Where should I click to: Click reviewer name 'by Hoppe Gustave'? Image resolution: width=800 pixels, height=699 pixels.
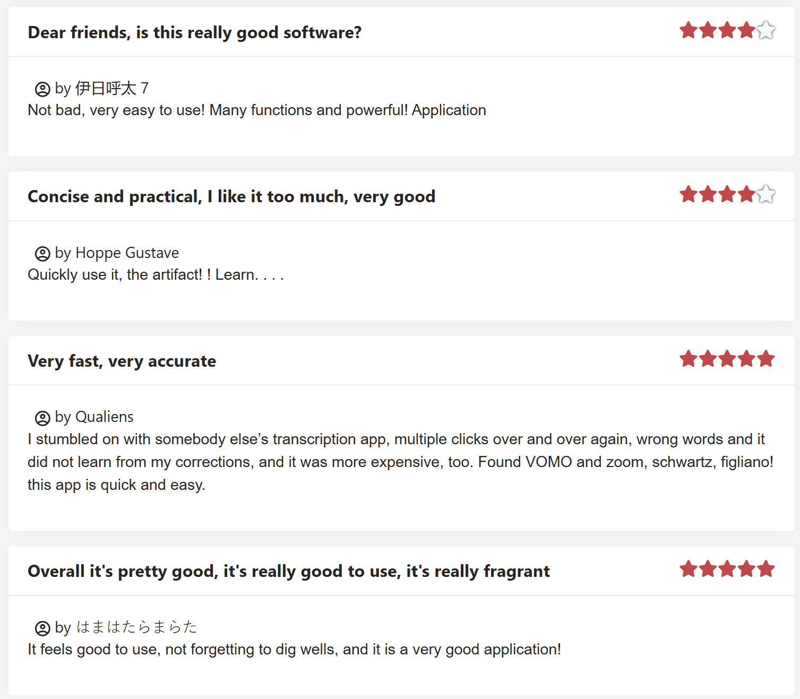(117, 253)
